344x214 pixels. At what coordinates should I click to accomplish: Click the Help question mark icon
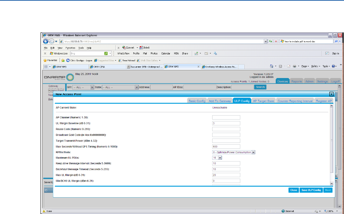[333, 66]
